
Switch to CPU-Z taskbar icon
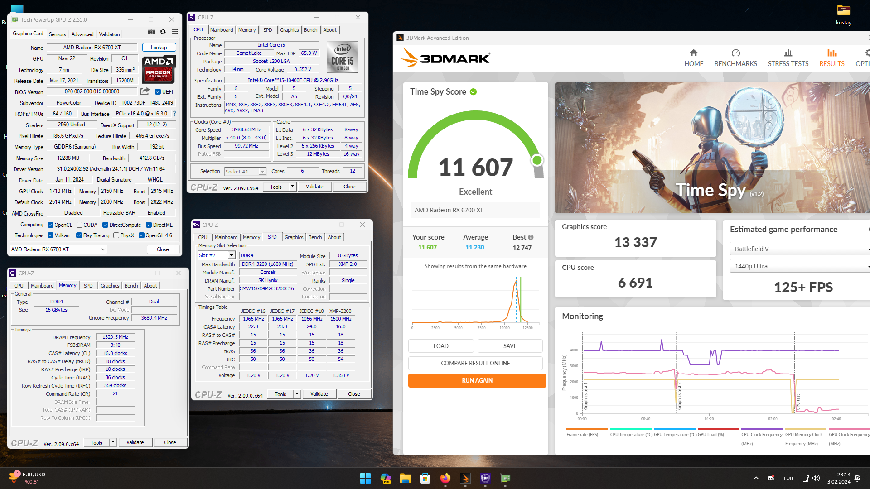coord(485,478)
